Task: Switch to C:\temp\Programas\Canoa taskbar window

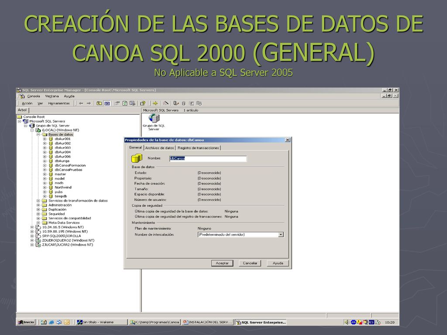Action: pos(154,322)
